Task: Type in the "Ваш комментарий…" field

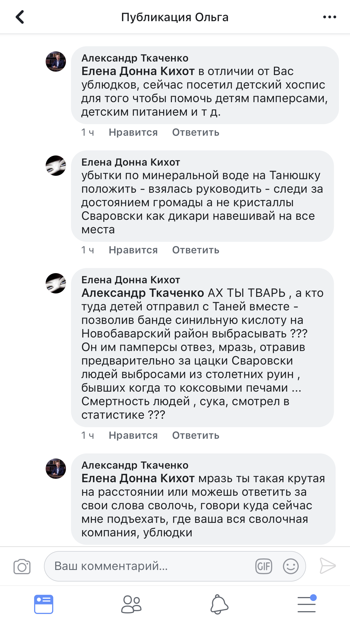Action: 152,566
